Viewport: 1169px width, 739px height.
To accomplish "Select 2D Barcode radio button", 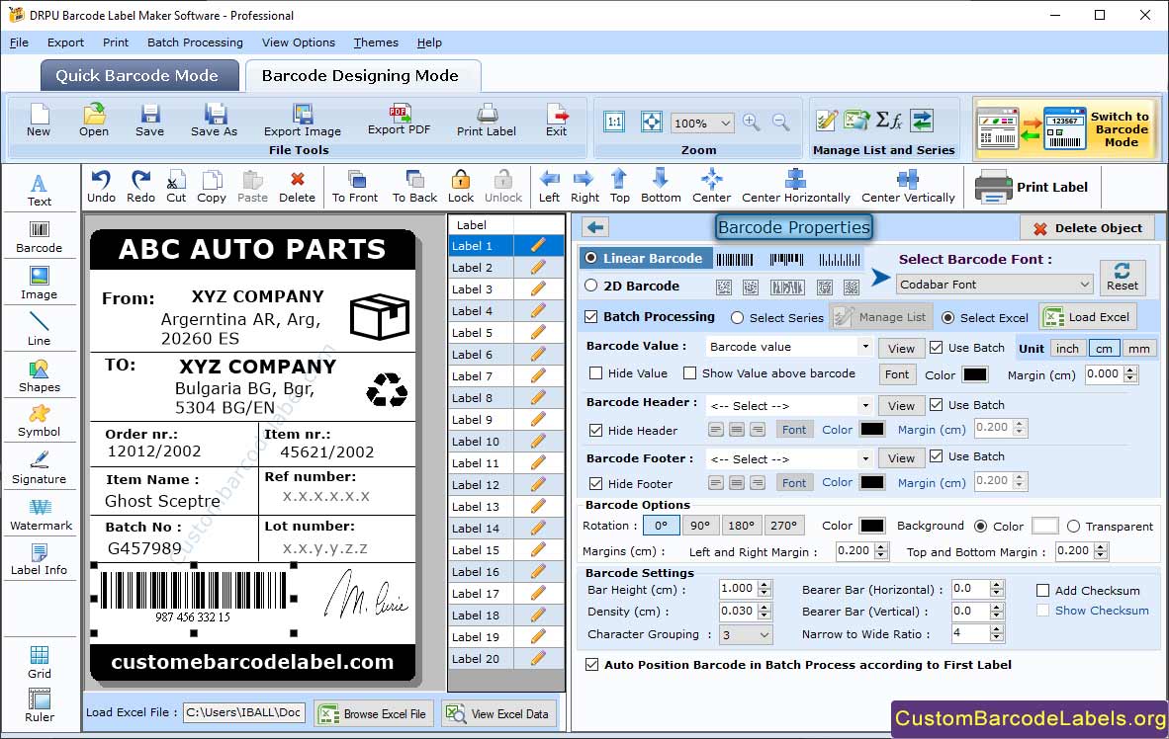I will [591, 286].
